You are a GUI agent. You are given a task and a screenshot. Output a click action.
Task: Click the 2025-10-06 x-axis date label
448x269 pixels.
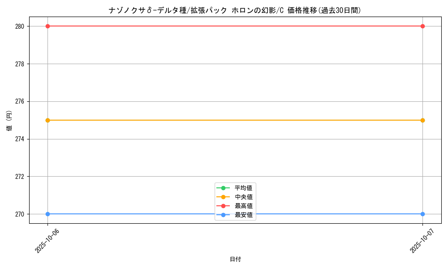(47, 240)
